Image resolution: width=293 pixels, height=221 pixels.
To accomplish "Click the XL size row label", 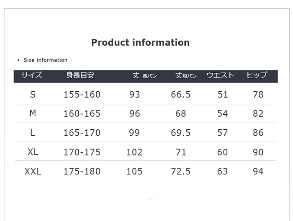I will click(x=33, y=152).
